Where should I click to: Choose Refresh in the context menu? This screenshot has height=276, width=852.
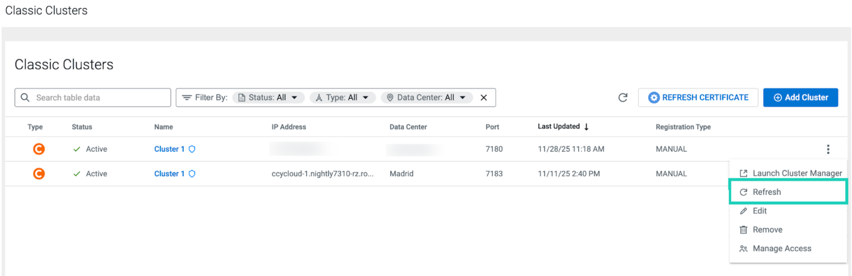pyautogui.click(x=766, y=192)
